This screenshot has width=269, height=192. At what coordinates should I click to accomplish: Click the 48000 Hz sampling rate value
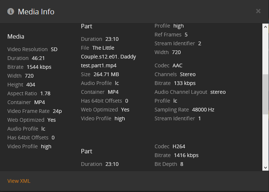pos(203,110)
